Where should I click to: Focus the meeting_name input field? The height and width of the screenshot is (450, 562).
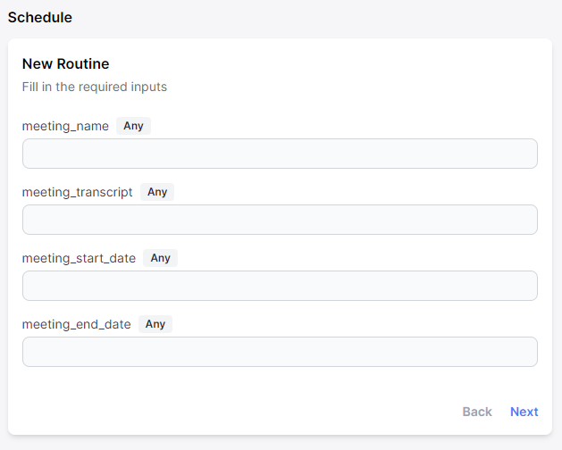pos(280,154)
